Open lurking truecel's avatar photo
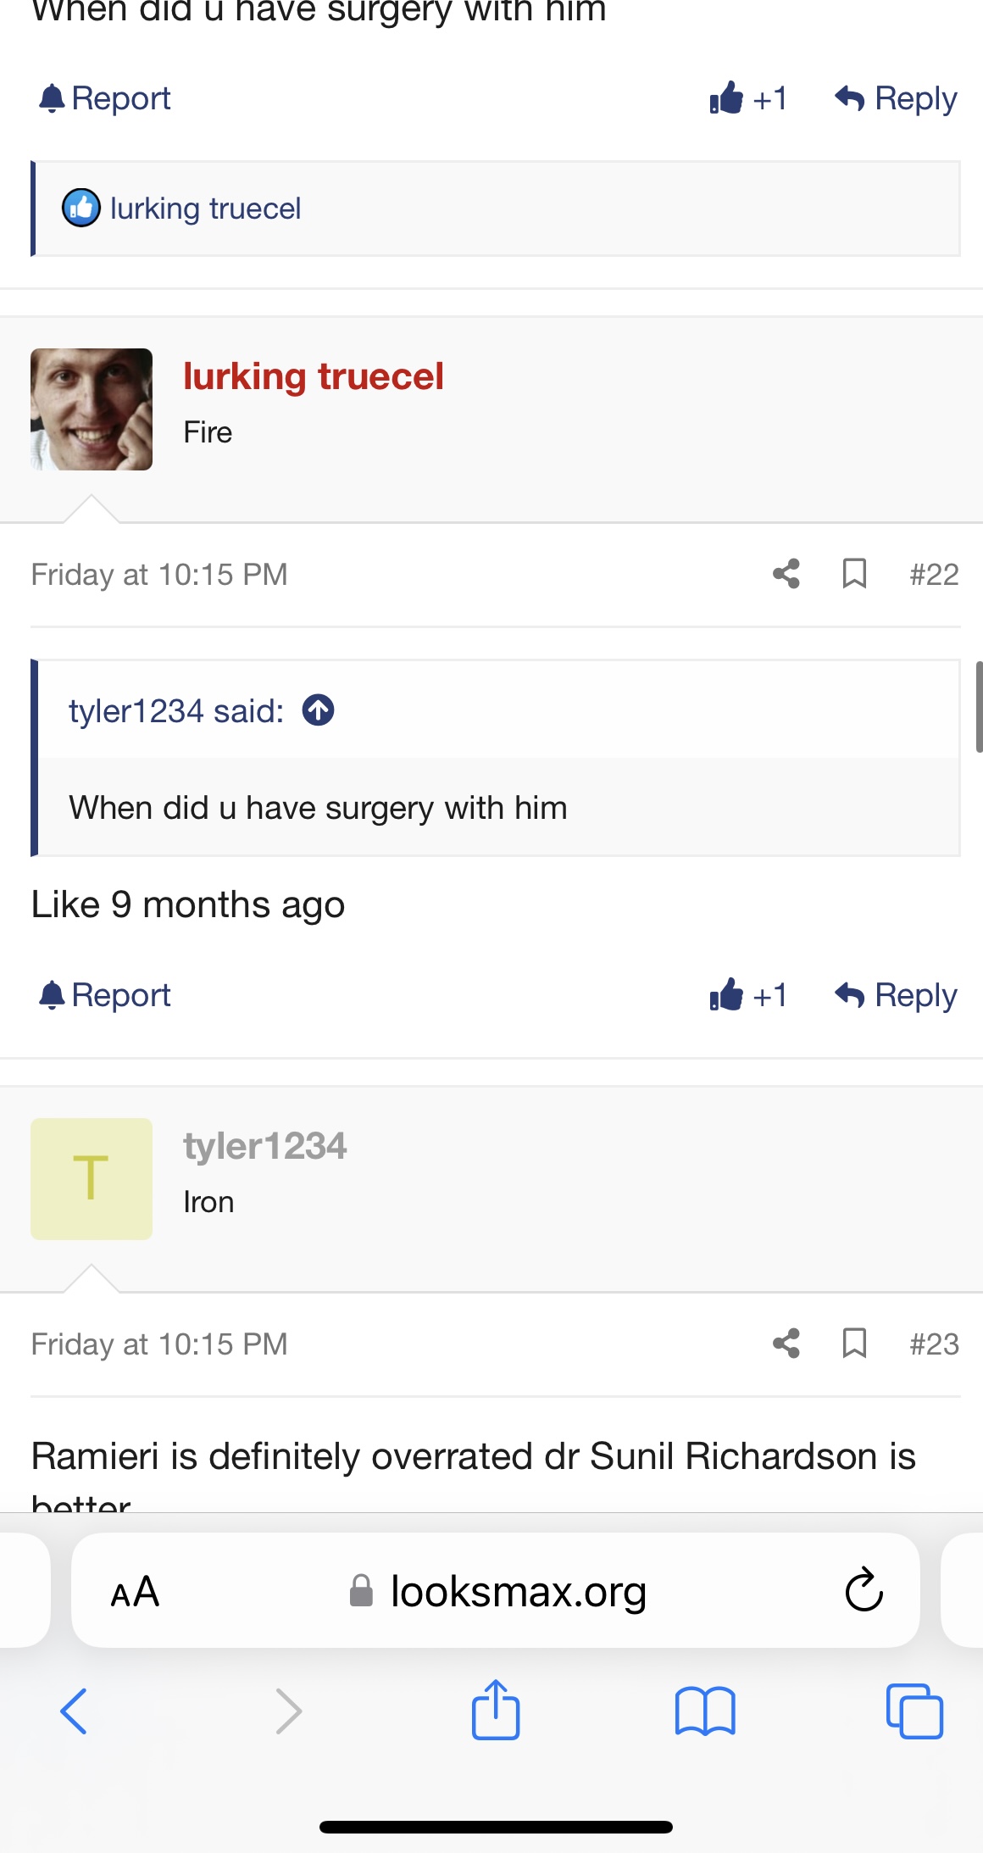The width and height of the screenshot is (983, 1853). click(x=92, y=409)
